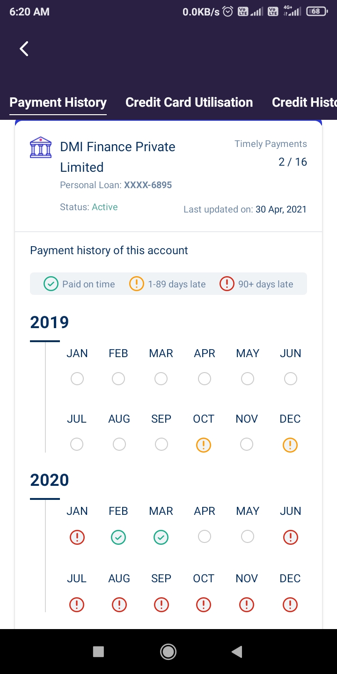Tap February 2020 paid on time checkmark
The width and height of the screenshot is (337, 674).
pyautogui.click(x=118, y=538)
